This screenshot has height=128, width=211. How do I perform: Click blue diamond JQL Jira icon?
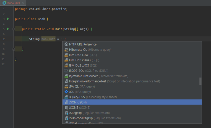[66, 92]
